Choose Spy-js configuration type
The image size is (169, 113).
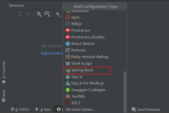point(95,77)
